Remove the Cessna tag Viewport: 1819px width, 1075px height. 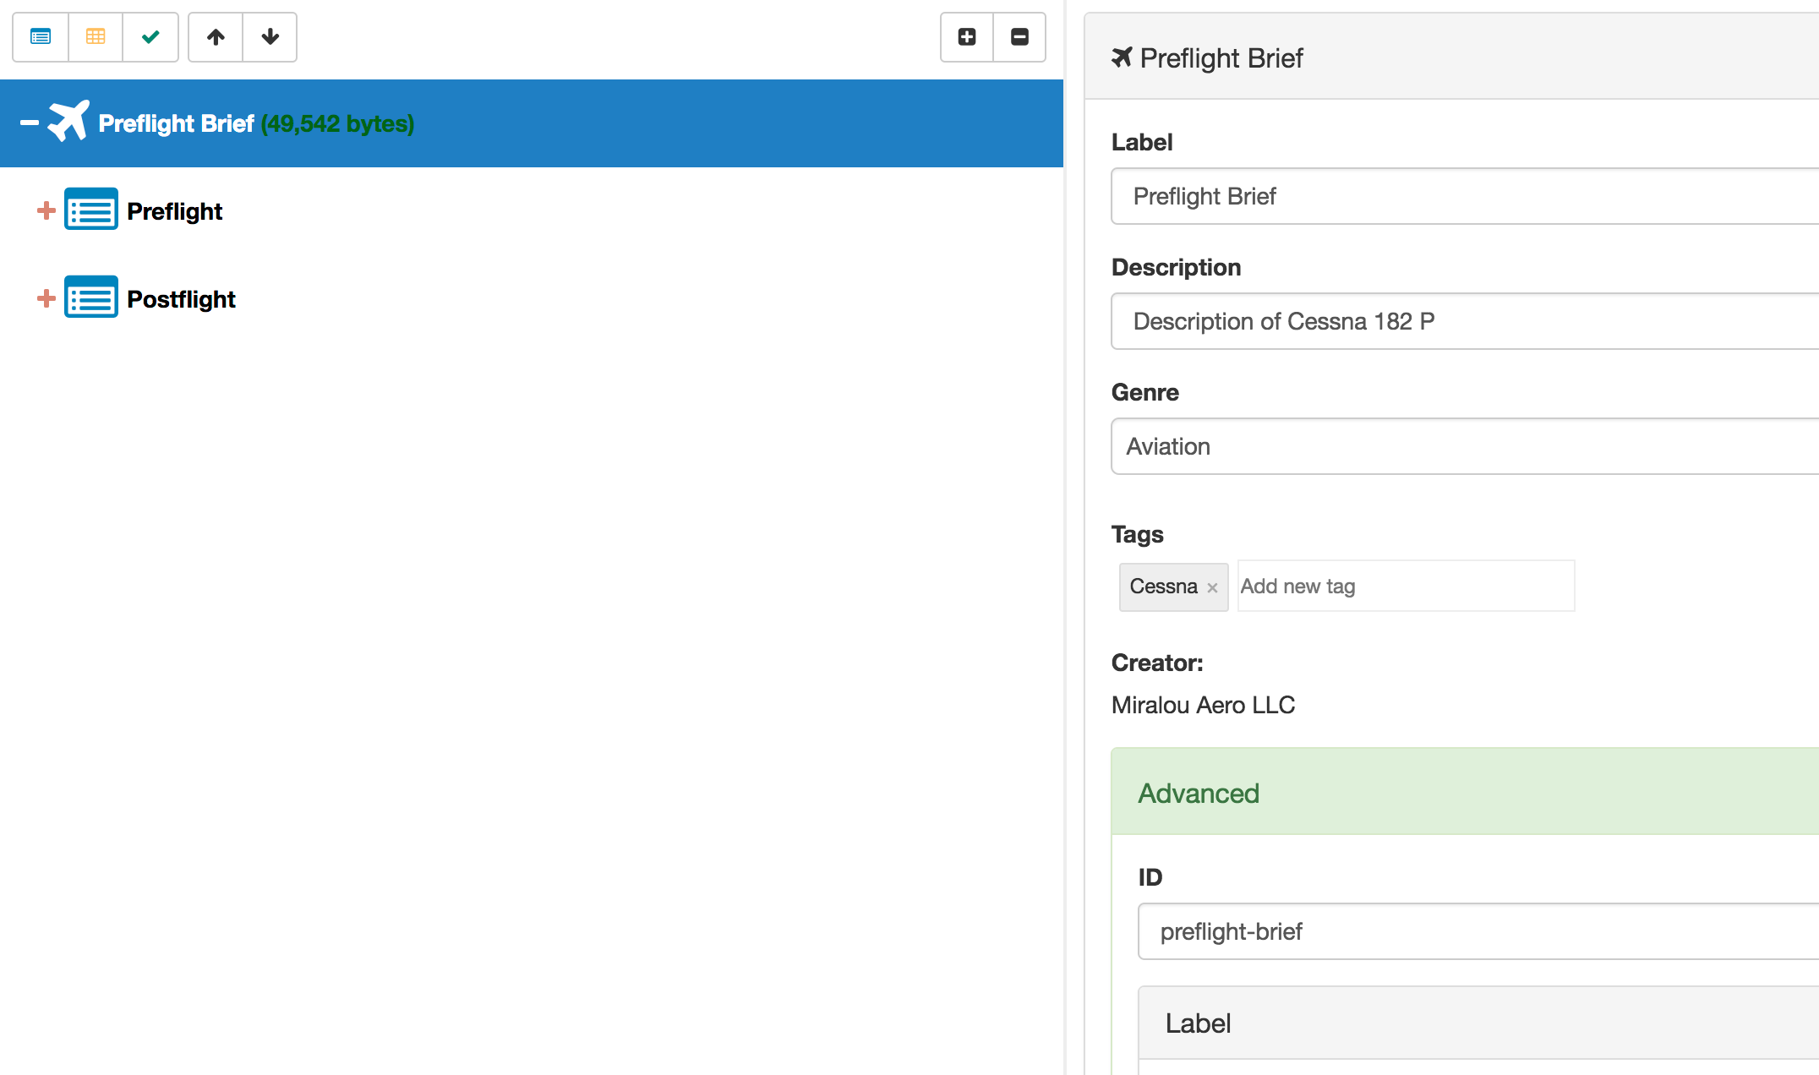point(1212,587)
